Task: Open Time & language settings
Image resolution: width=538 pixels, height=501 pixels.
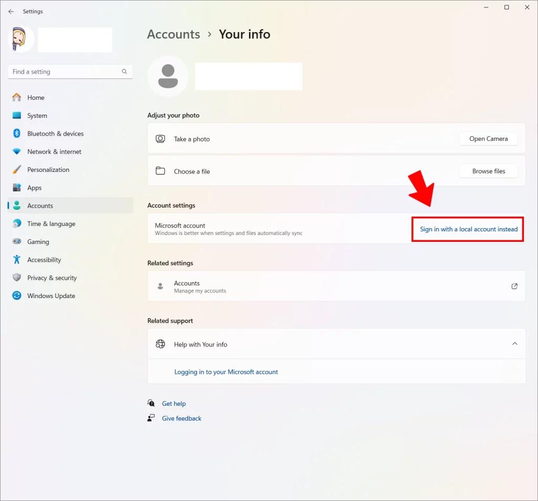Action: click(x=70, y=223)
